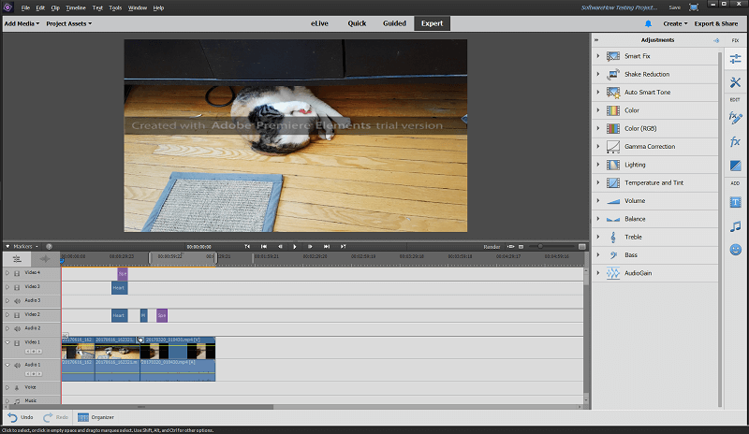
Task: Collapse the Adjustments panel double arrow
Action: click(x=596, y=40)
